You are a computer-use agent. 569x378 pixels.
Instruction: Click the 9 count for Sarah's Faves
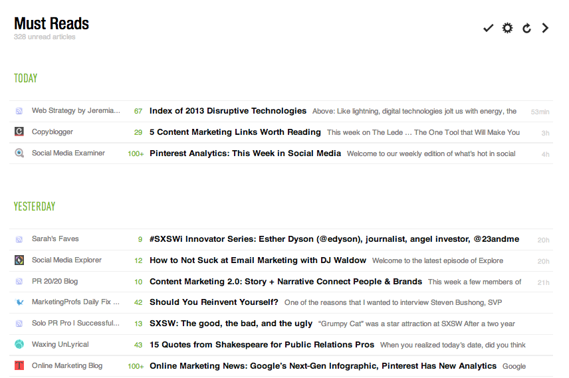point(140,239)
